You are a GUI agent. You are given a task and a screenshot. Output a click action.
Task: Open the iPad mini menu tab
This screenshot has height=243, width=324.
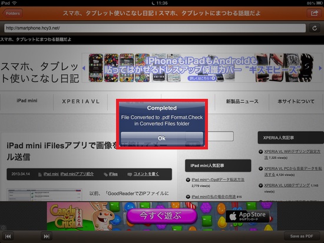tap(27, 101)
